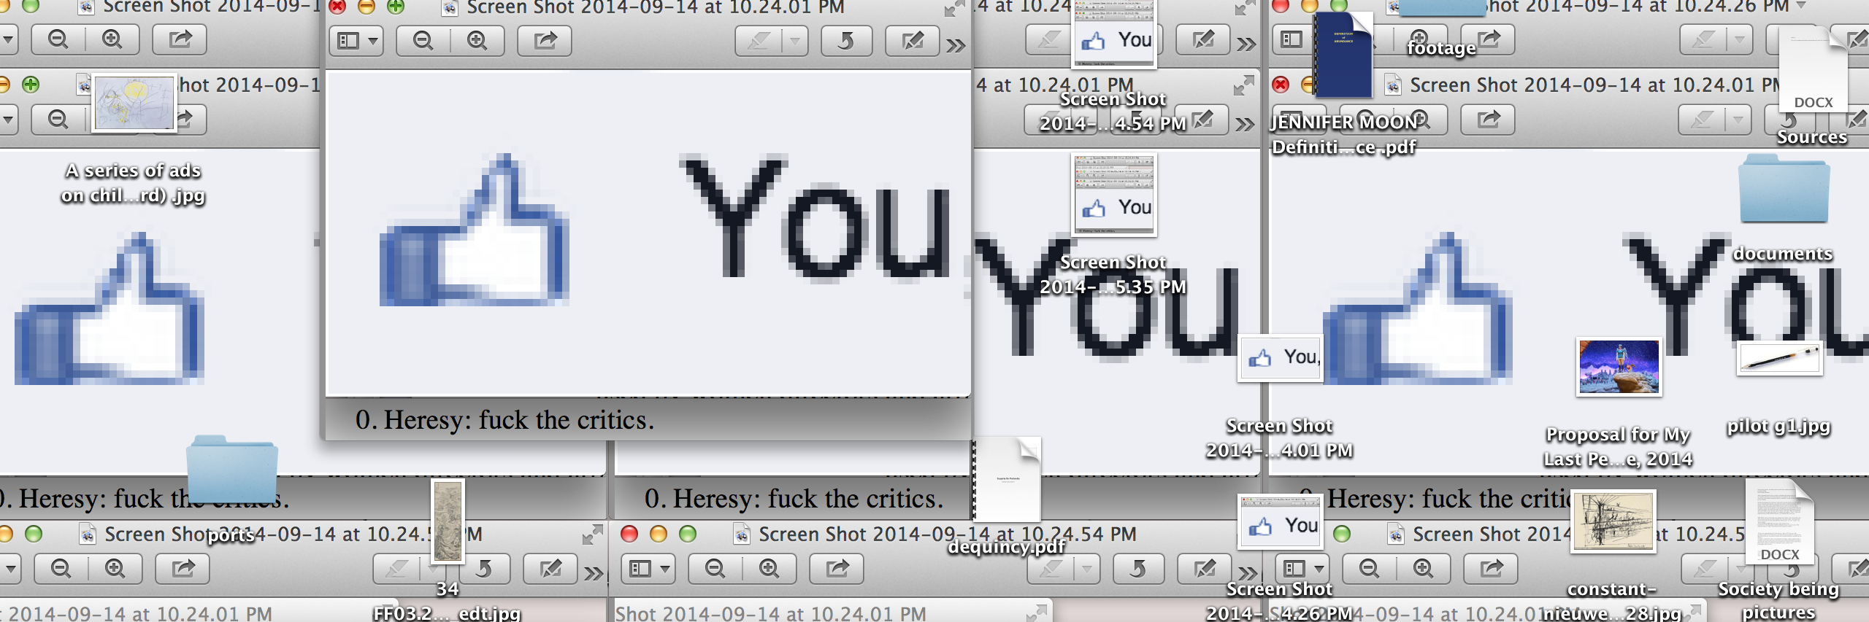Rotate the image in the 10.24.54 PM window
The height and width of the screenshot is (622, 1869).
(1138, 568)
